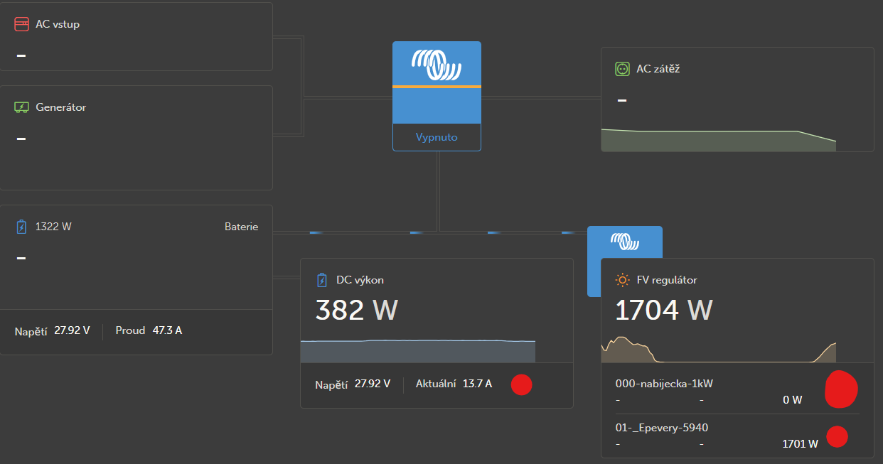The image size is (883, 464).
Task: Click the DC výkon battery icon
Action: 322,280
